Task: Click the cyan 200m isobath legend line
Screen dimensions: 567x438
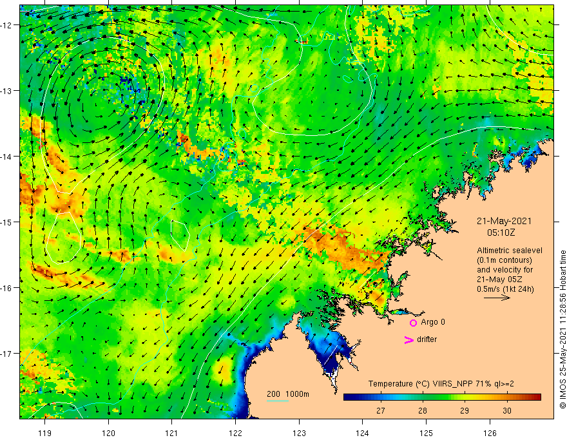Action: tap(277, 401)
